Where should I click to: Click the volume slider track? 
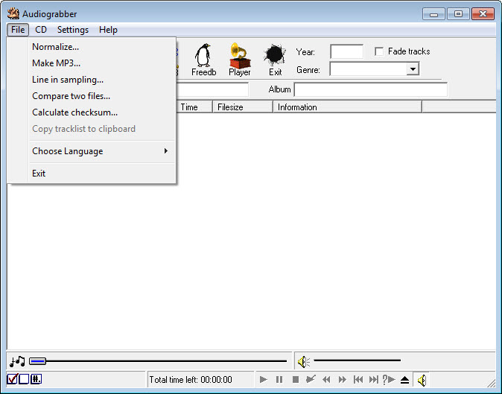pos(357,360)
